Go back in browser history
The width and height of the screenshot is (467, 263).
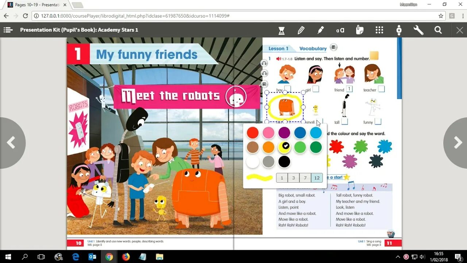coord(6,16)
